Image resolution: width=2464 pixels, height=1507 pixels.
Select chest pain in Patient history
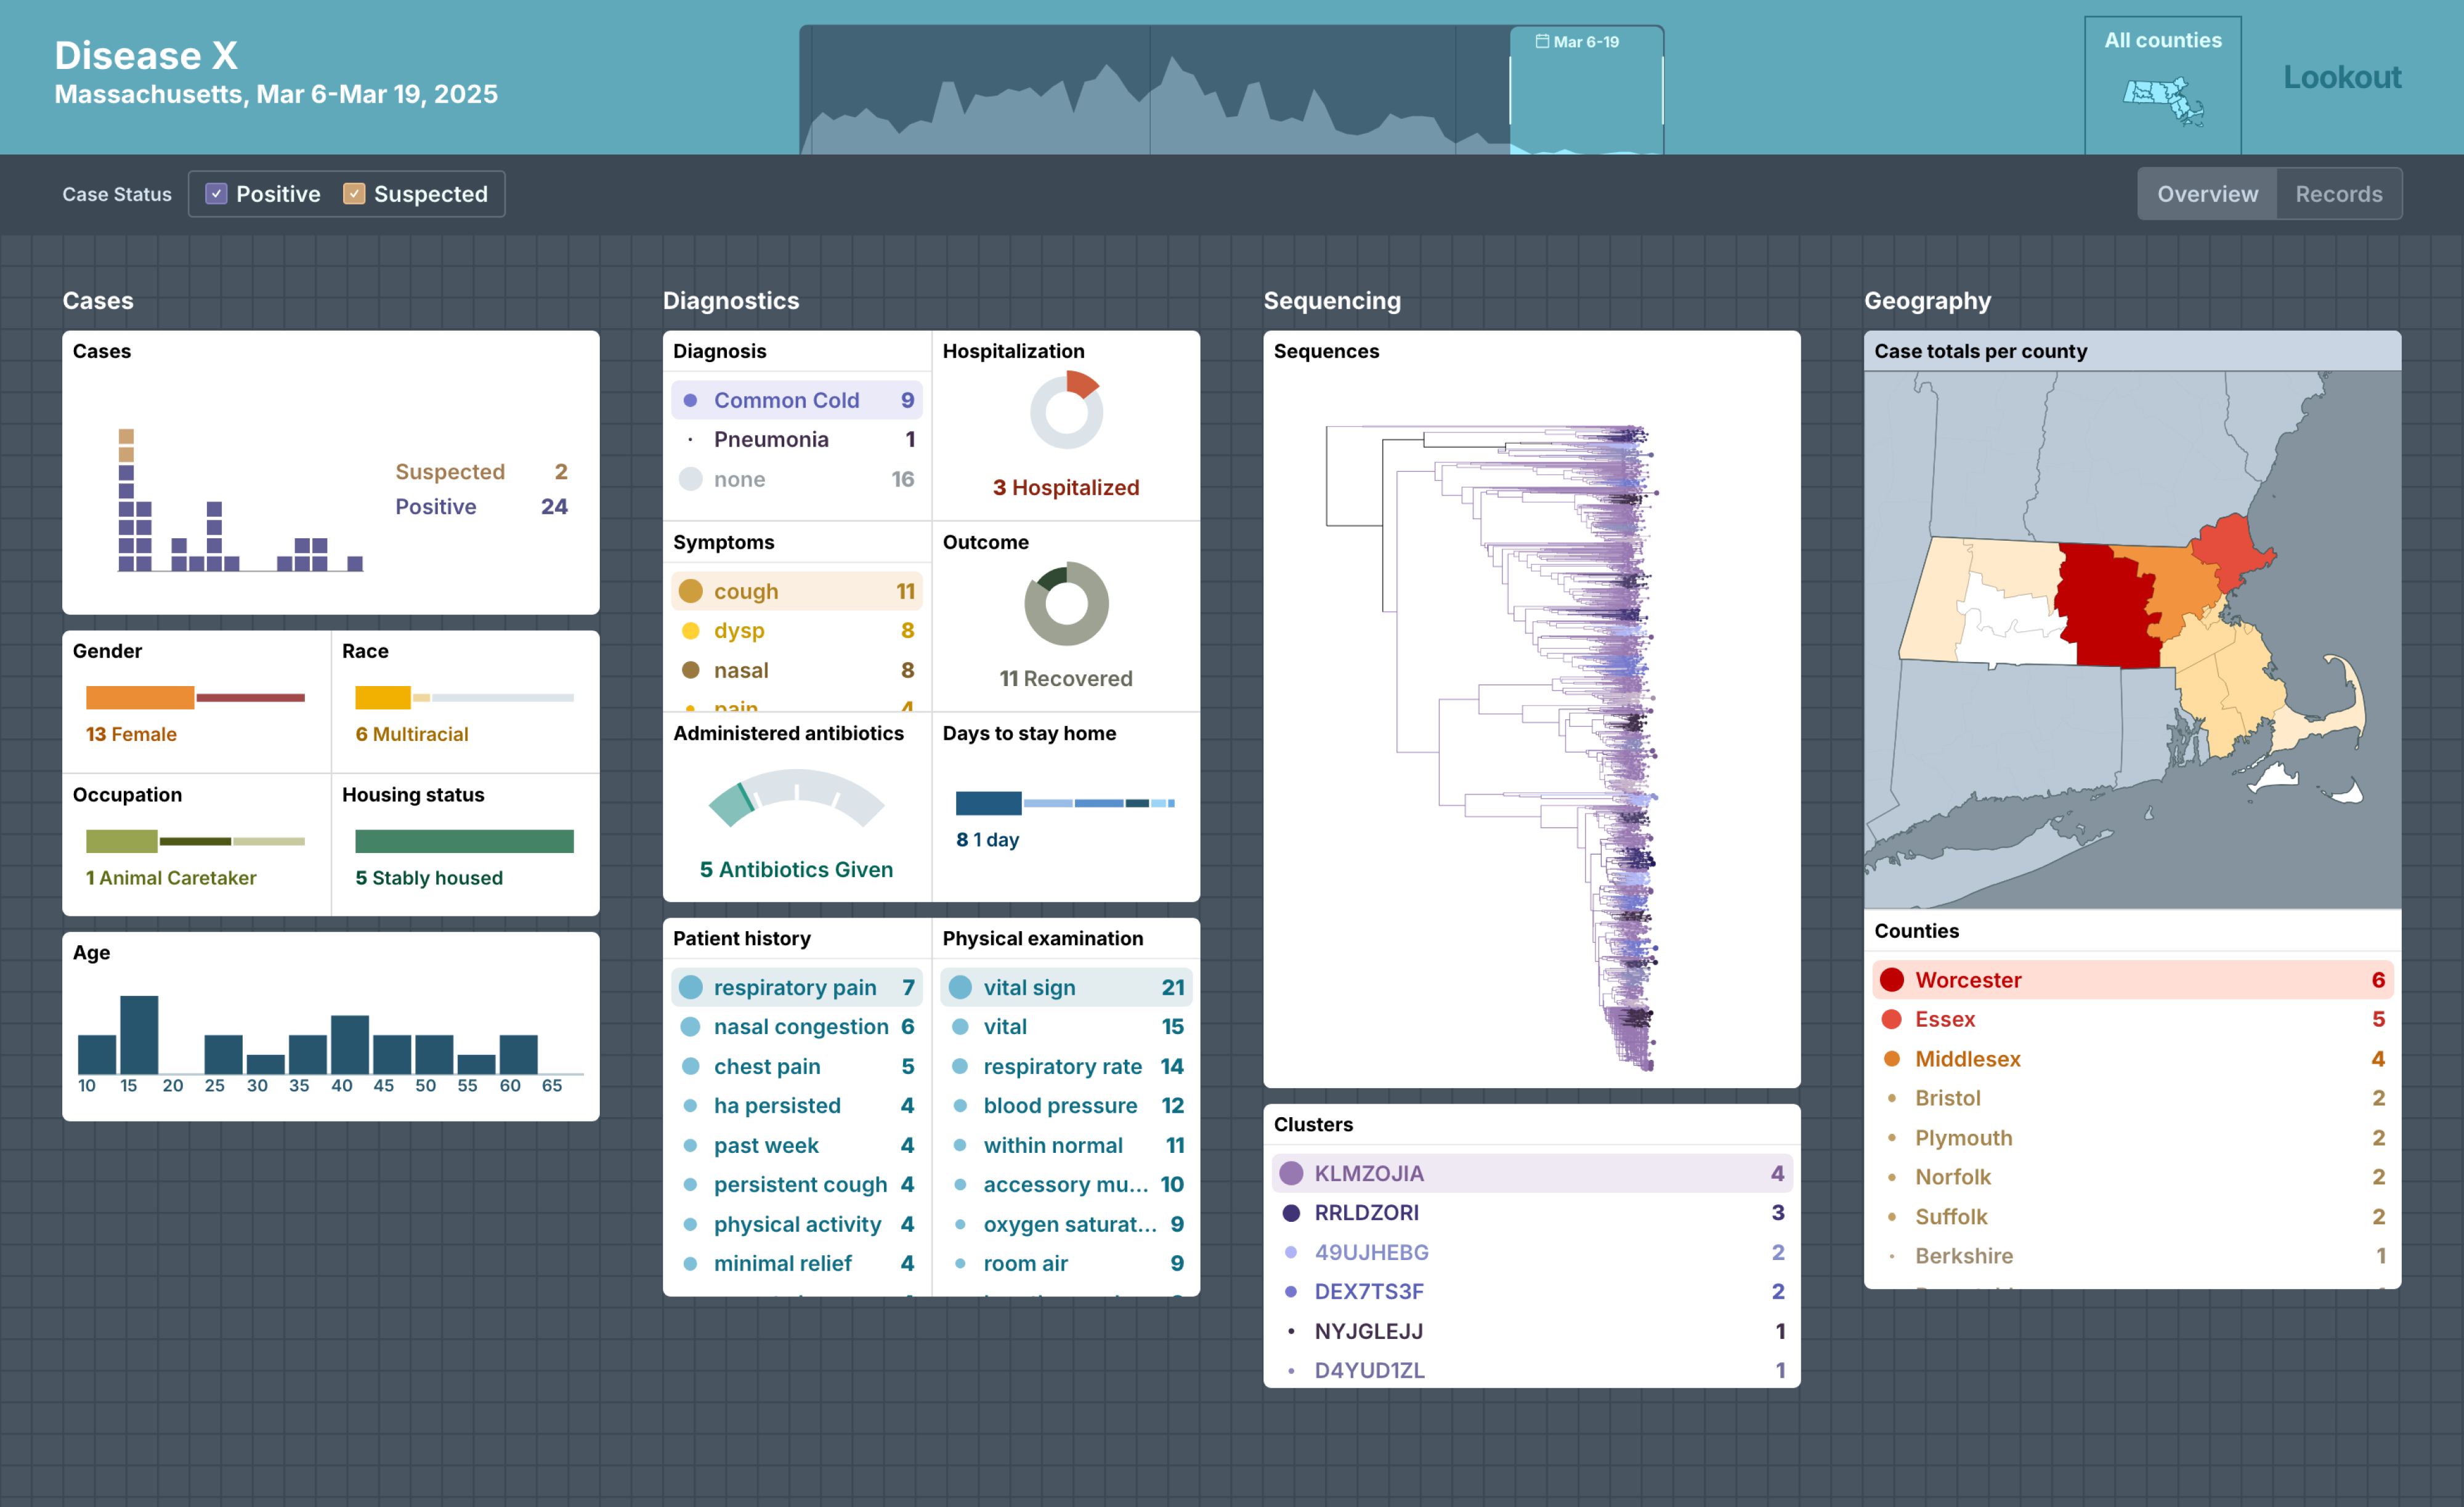[797, 1066]
